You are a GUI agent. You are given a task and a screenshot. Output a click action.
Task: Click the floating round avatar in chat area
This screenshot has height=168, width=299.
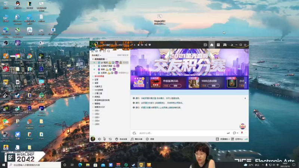pyautogui.click(x=243, y=126)
